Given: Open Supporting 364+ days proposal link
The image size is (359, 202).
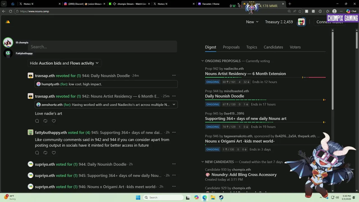Looking at the screenshot, I should pos(246,119).
